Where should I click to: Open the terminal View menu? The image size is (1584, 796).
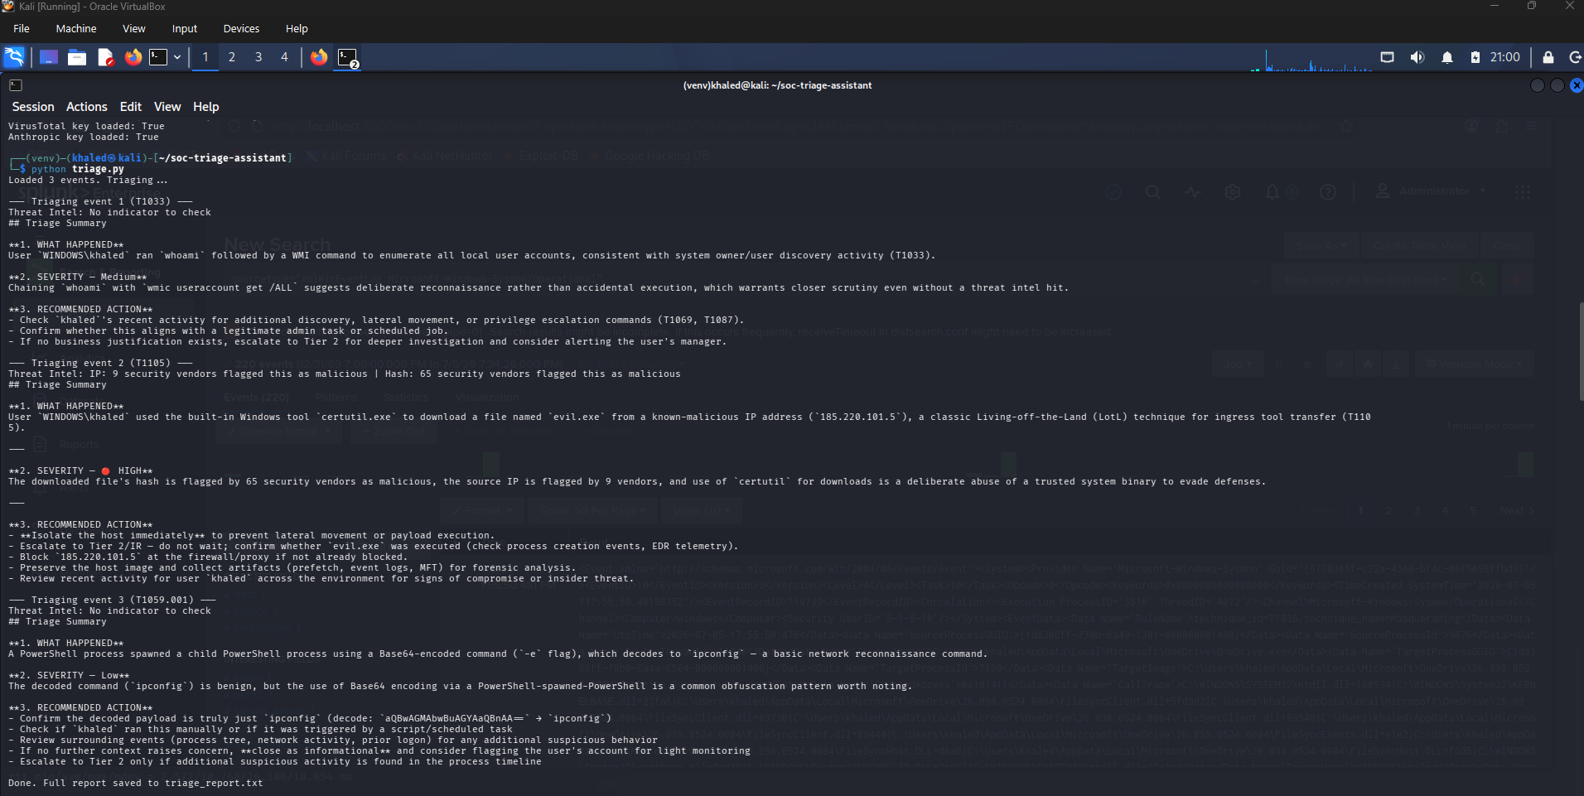click(x=167, y=107)
